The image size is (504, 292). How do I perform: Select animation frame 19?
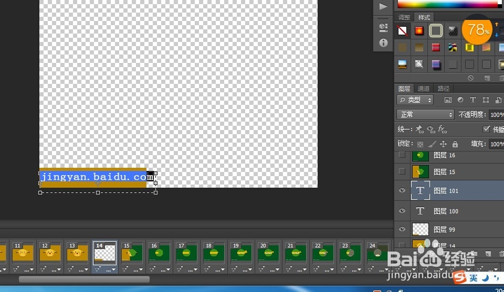pos(241,253)
